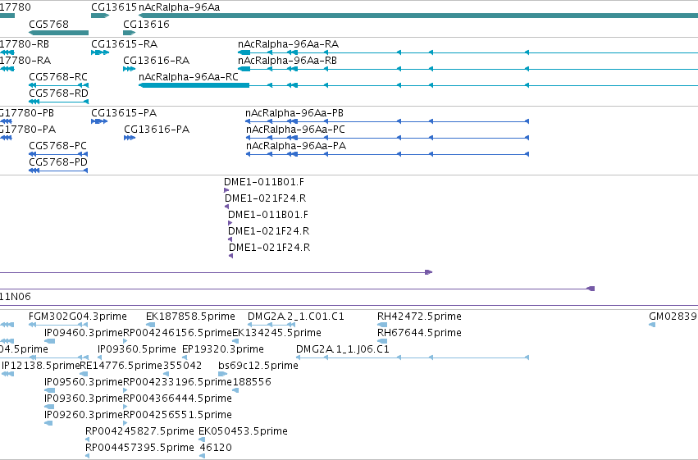Click the 11N06 clone label

16,296
